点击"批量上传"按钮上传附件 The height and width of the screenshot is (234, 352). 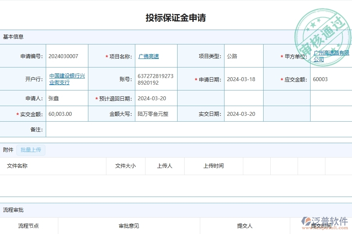tap(31, 150)
